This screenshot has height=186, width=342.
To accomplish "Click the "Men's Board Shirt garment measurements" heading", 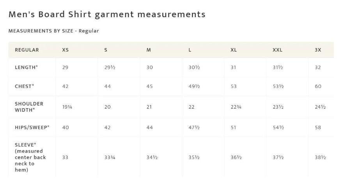I will coord(107,14).
